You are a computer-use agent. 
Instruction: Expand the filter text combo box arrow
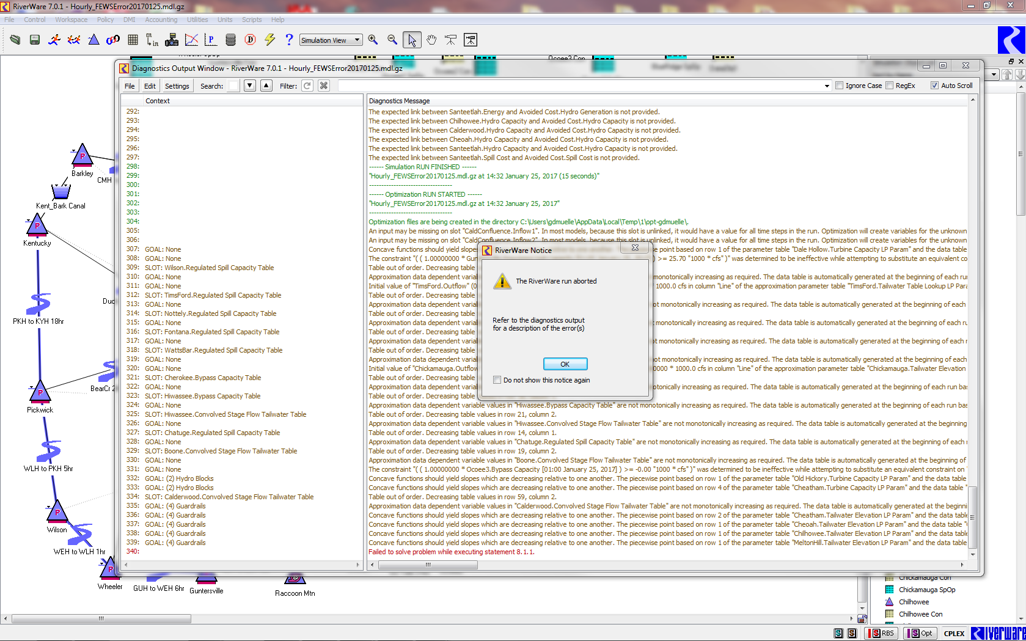click(x=827, y=86)
